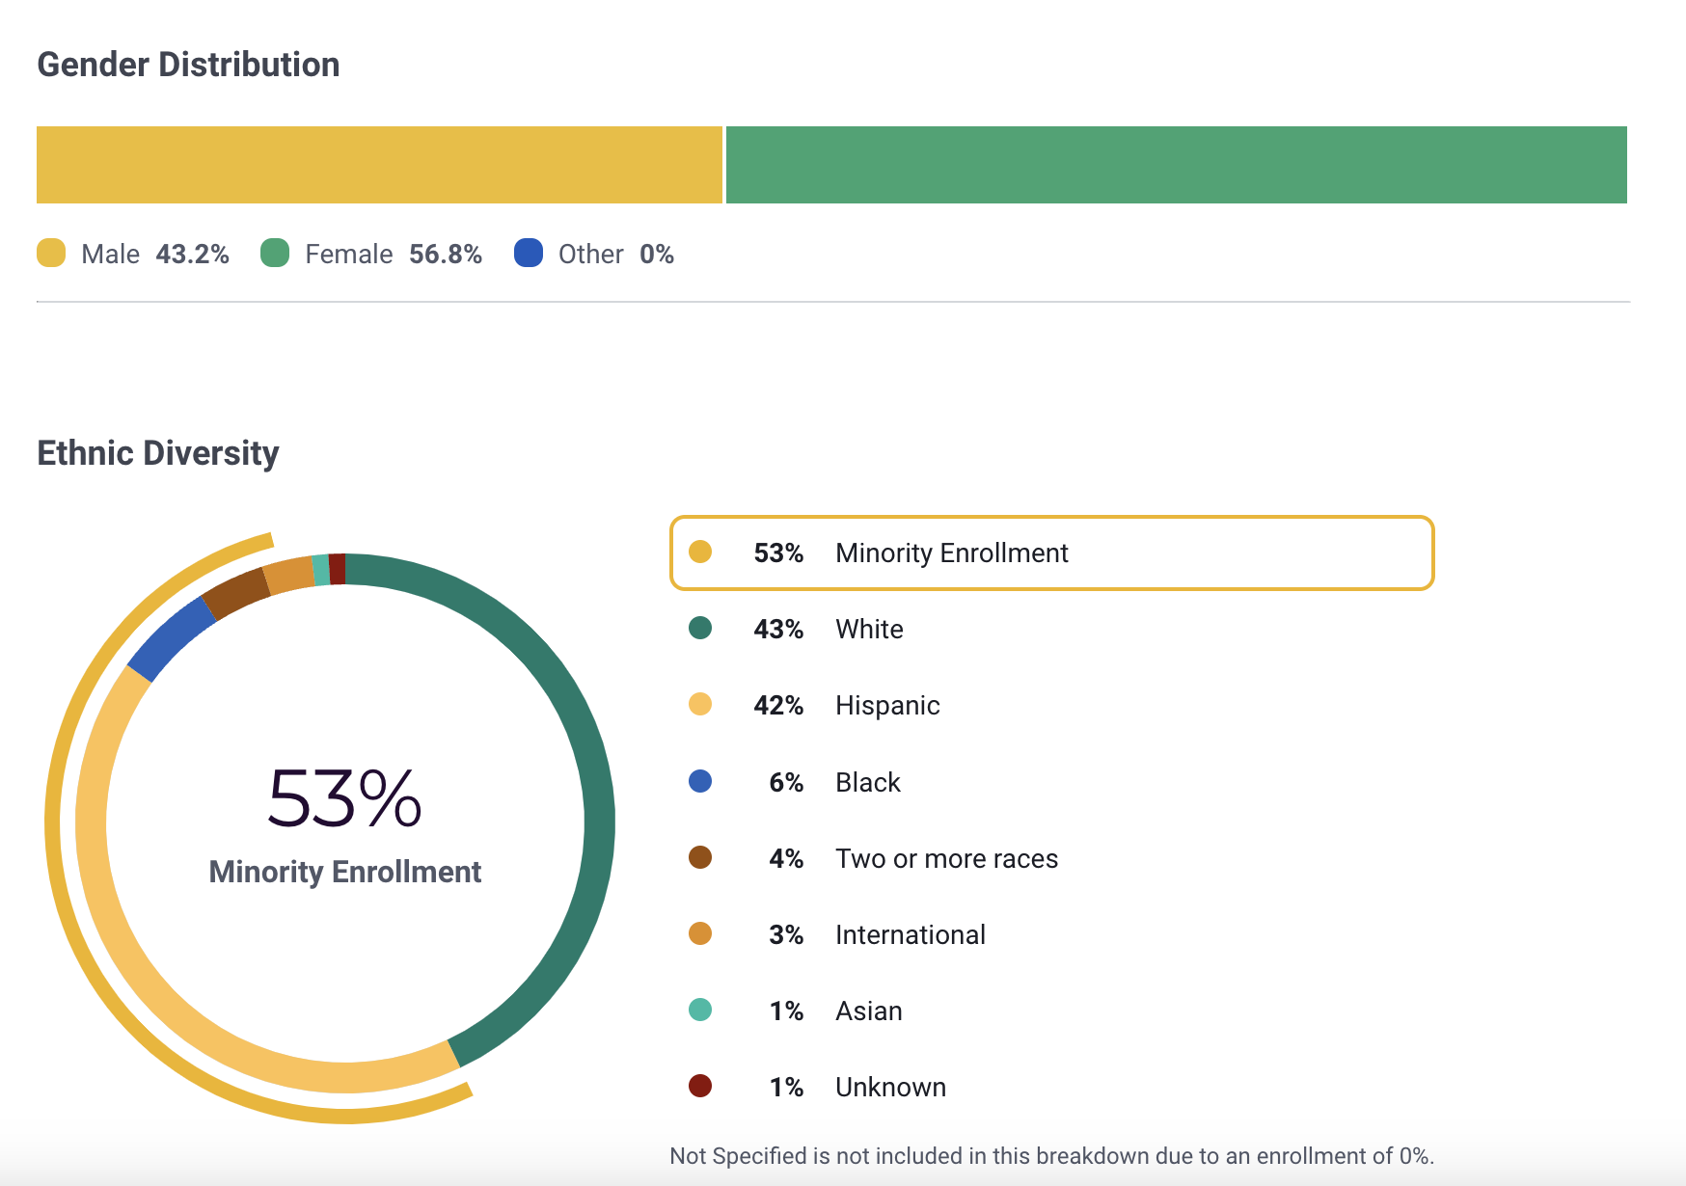
Task: Click the yellow Male legend swatch
Action: pyautogui.click(x=51, y=254)
